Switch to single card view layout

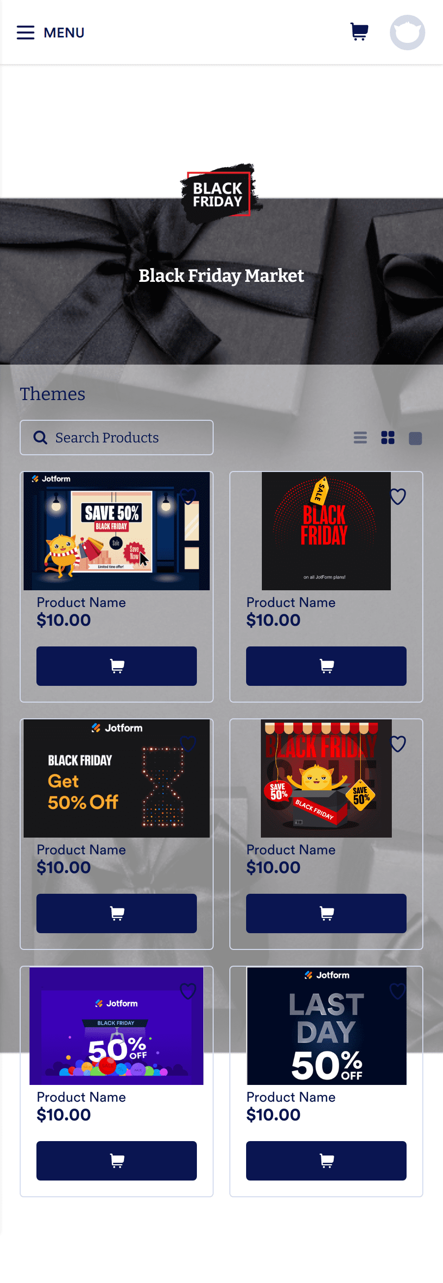(x=415, y=438)
